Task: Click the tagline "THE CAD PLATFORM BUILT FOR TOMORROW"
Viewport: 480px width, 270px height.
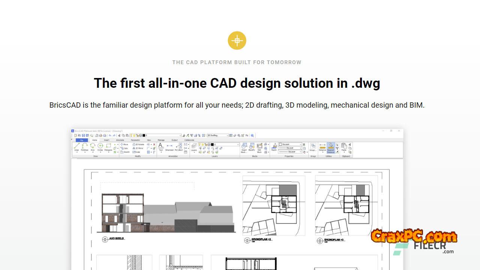Action: (237, 62)
